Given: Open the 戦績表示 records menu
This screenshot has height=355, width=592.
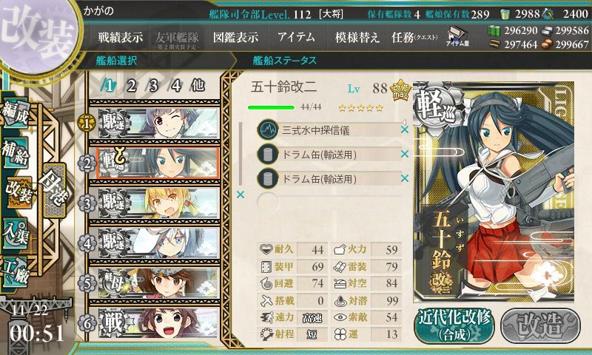Looking at the screenshot, I should pyautogui.click(x=121, y=37).
